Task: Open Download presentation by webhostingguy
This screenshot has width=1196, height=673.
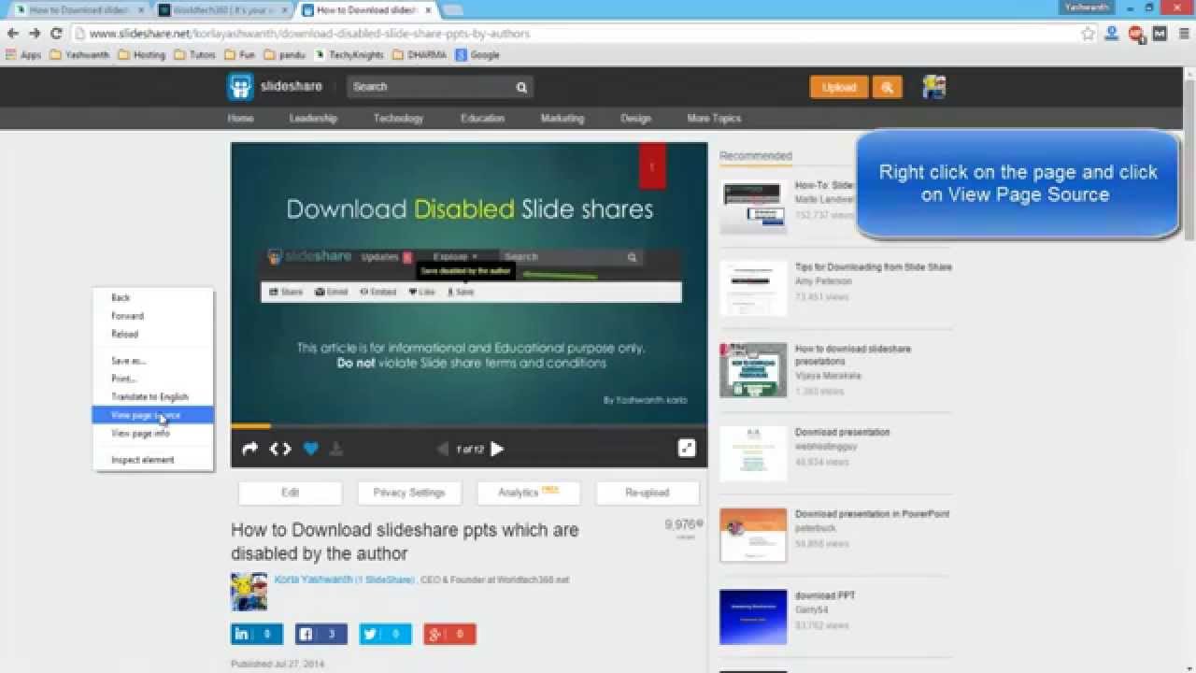Action: pyautogui.click(x=842, y=433)
